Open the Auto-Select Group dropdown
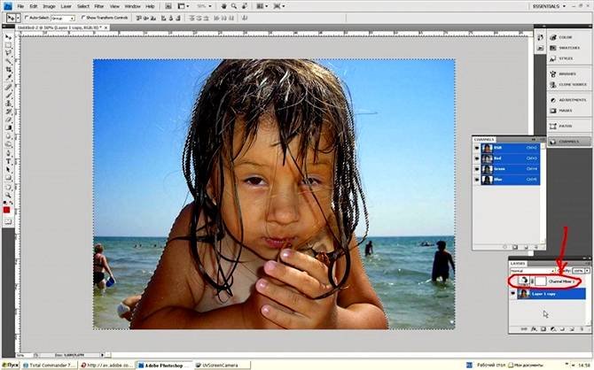Image resolution: width=594 pixels, height=370 pixels. point(62,17)
